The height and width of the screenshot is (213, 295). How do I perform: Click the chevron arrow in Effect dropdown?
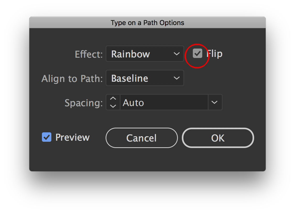177,54
